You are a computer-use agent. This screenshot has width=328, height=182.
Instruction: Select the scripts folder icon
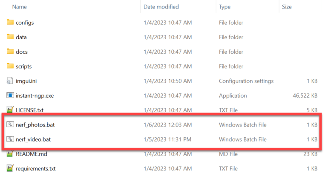click(x=10, y=66)
